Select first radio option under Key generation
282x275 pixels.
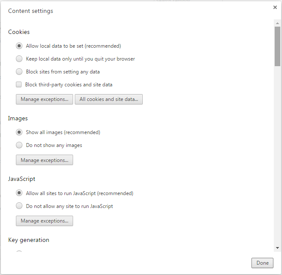click(19, 252)
